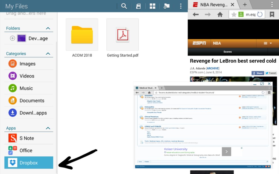Select Dropbox in the Apps list

tap(29, 163)
